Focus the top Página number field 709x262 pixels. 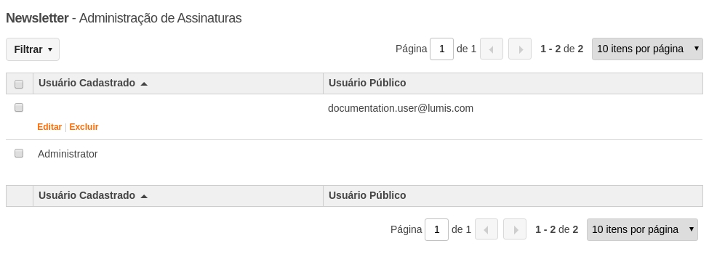click(x=442, y=49)
